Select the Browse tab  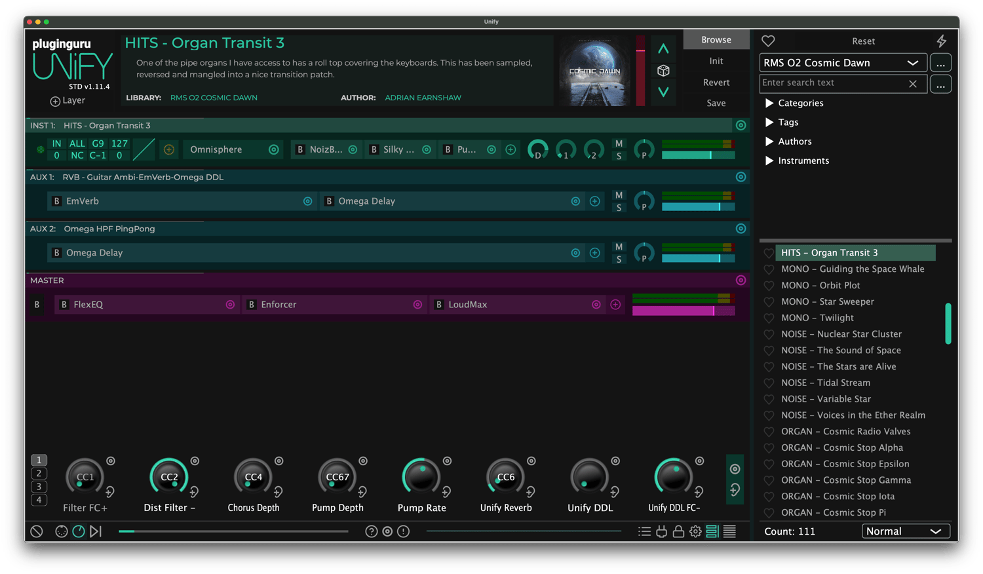(716, 40)
